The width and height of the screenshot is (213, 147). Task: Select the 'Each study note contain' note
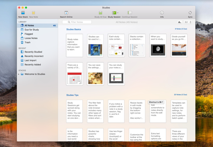(x=116, y=45)
